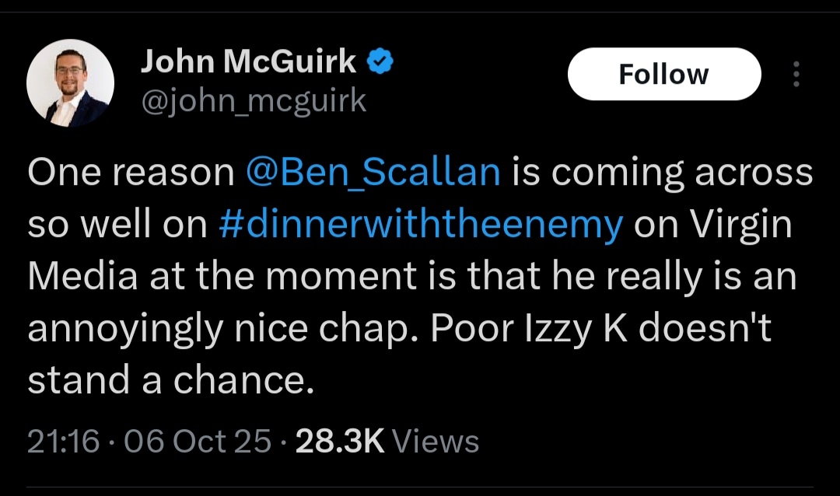840x496 pixels.
Task: Open the @Ben_Scallan mention link
Action: pos(373,173)
